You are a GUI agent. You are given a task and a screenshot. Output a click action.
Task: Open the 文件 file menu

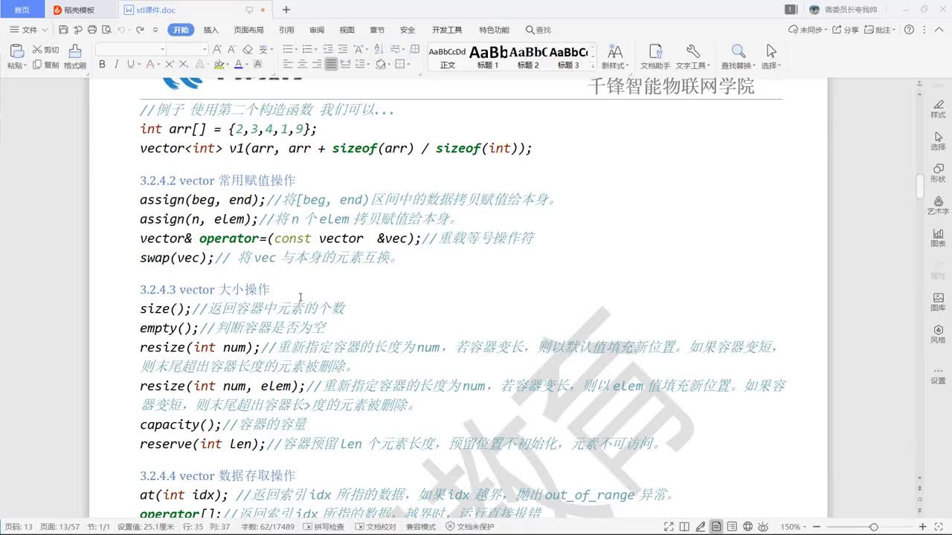click(x=29, y=30)
